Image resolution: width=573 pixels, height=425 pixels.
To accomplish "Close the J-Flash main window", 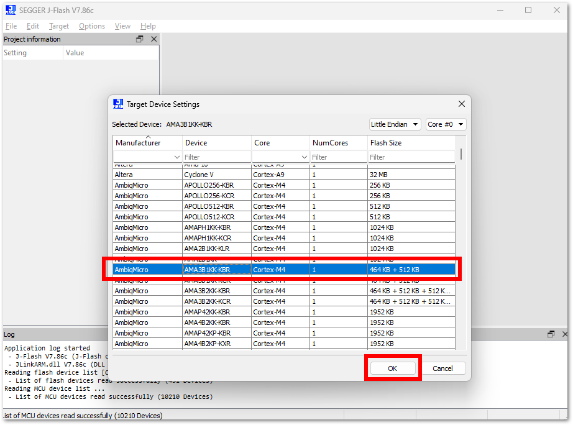I will coord(557,10).
